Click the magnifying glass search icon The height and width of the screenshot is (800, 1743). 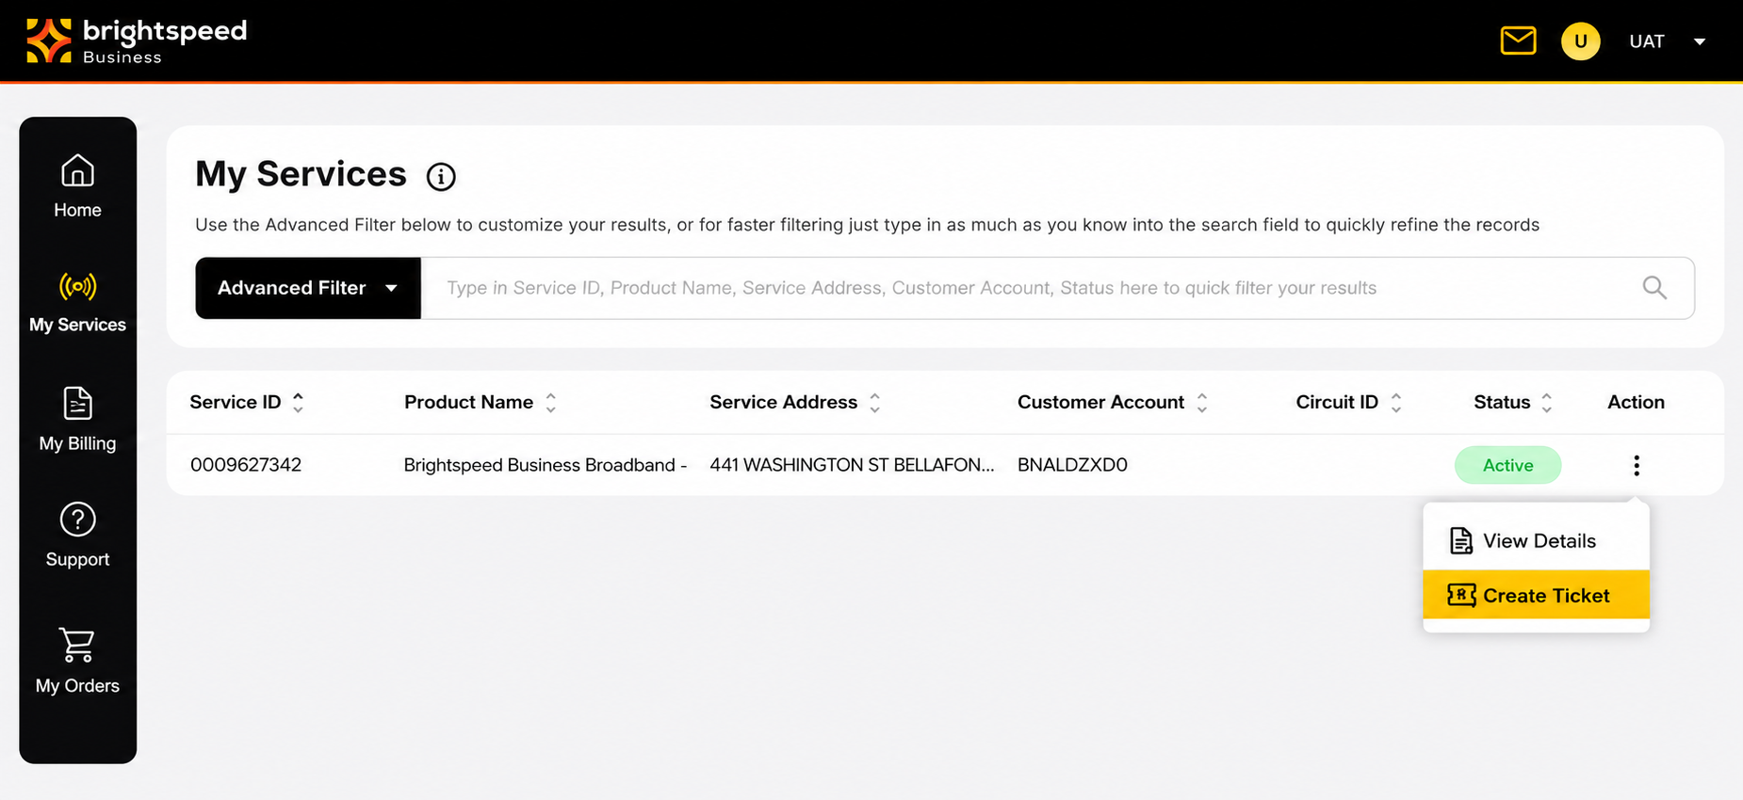[x=1654, y=288]
